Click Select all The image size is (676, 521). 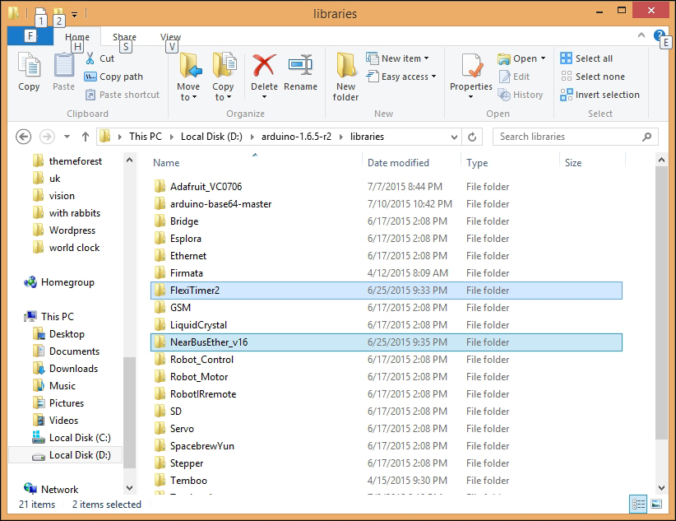(586, 58)
